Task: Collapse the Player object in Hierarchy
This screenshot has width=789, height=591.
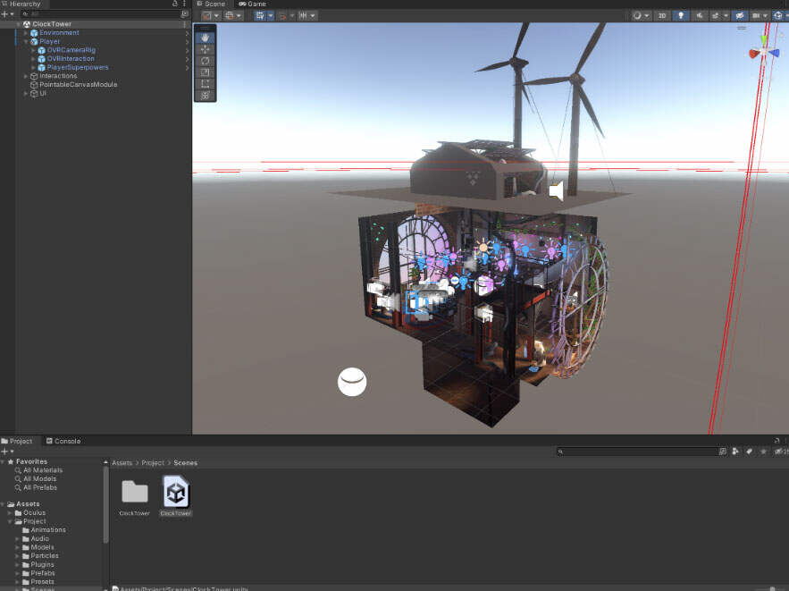Action: click(x=27, y=41)
